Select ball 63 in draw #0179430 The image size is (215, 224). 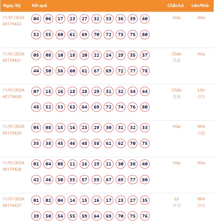(x=72, y=107)
